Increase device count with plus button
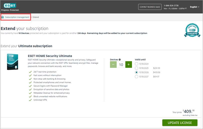Image resolution: width=203 pixels, height=129 pixels. 128,64
